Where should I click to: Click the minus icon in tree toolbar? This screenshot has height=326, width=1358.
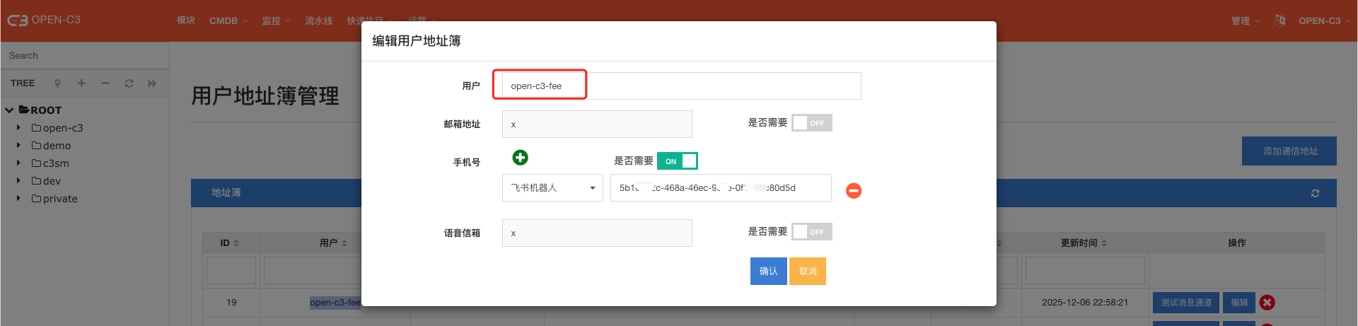(x=105, y=83)
